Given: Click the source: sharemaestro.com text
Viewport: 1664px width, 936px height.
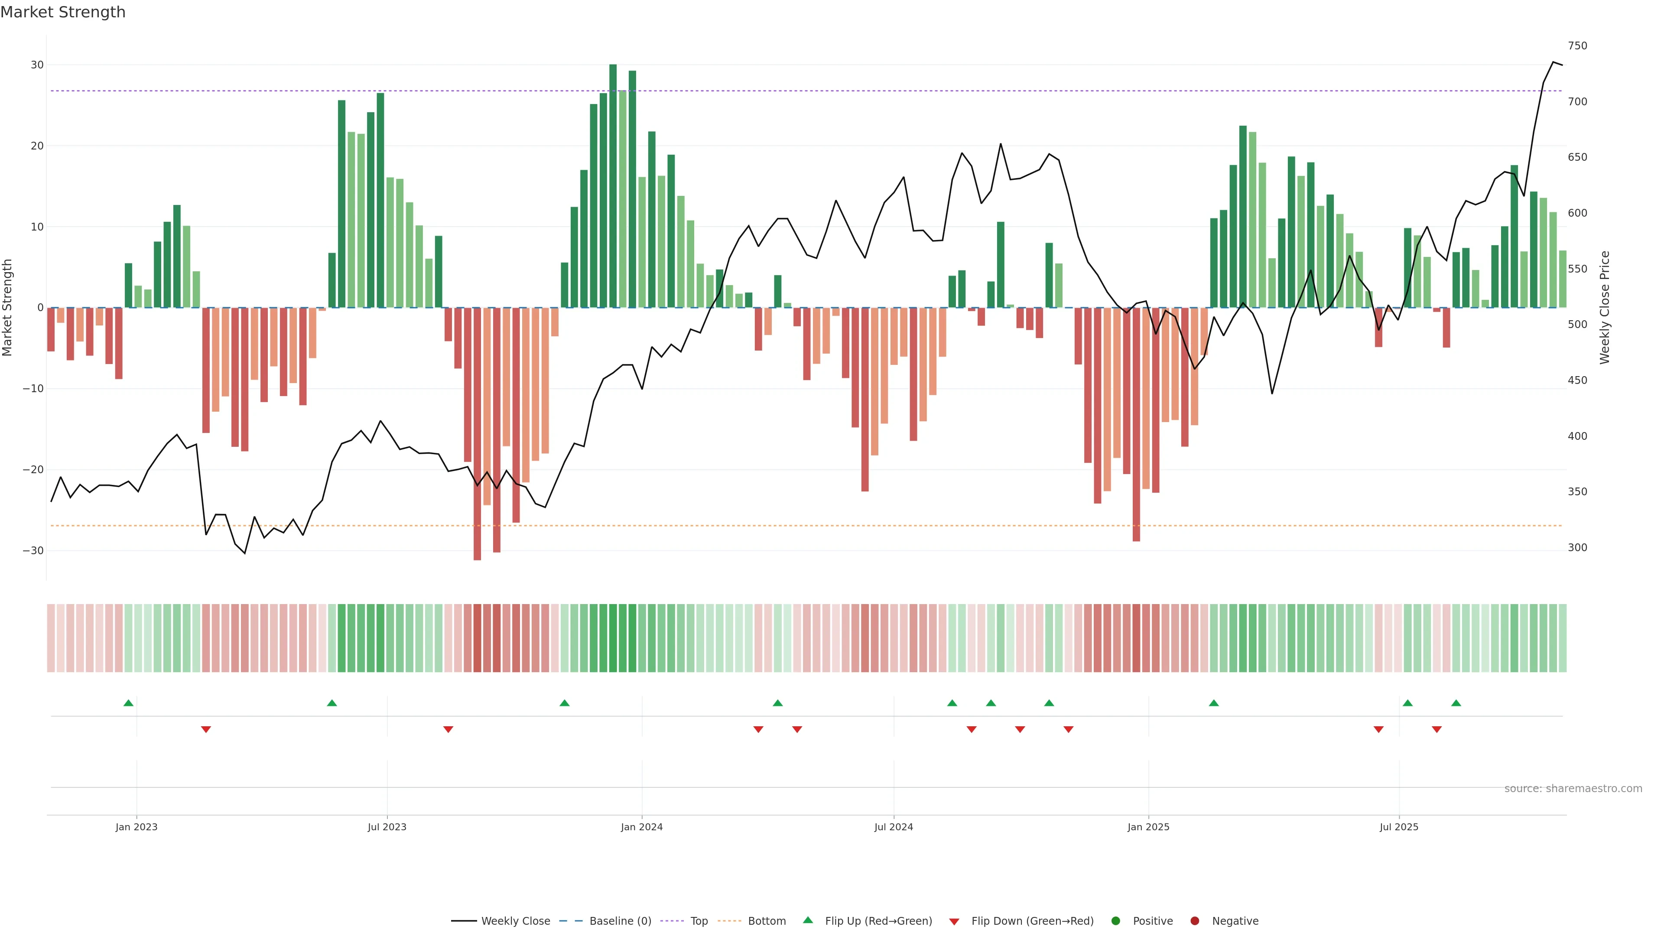Looking at the screenshot, I should pyautogui.click(x=1573, y=789).
